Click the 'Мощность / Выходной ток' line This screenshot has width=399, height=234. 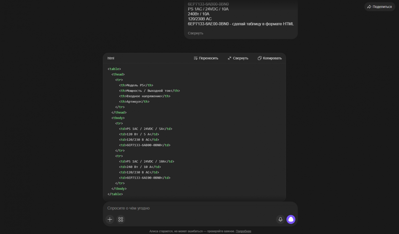coord(149,91)
